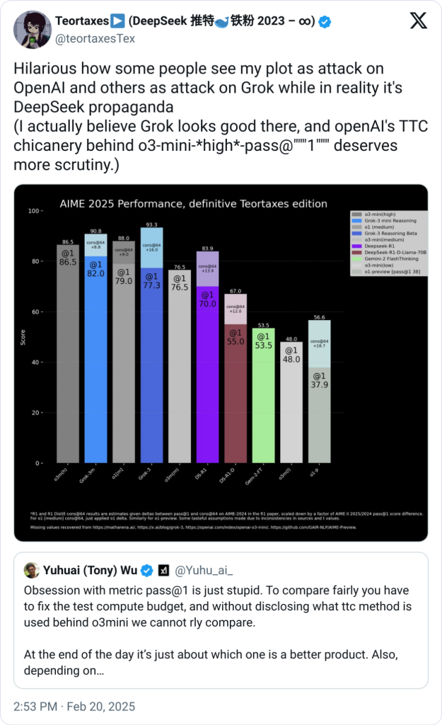
Task: Click the green Gem-2-FT bar
Action: [263, 395]
